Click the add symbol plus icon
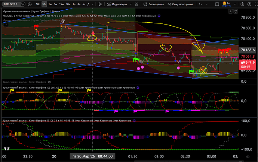 (29, 4)
